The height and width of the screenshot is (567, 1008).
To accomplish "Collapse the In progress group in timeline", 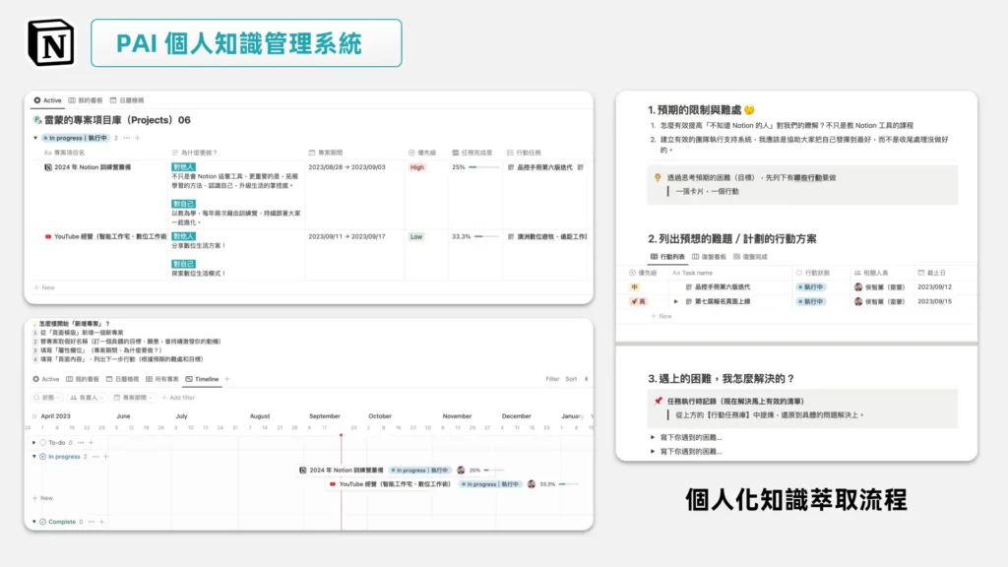I will coord(34,457).
